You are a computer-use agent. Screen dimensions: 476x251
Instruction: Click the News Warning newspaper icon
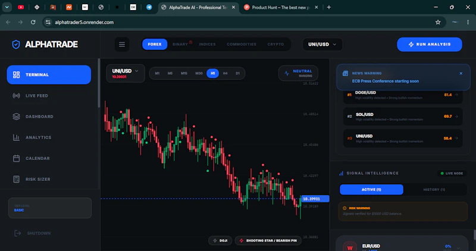tap(345, 73)
